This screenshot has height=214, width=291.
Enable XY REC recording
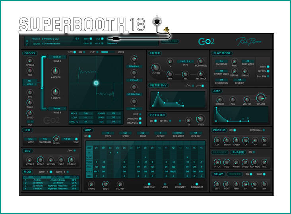[84, 52]
